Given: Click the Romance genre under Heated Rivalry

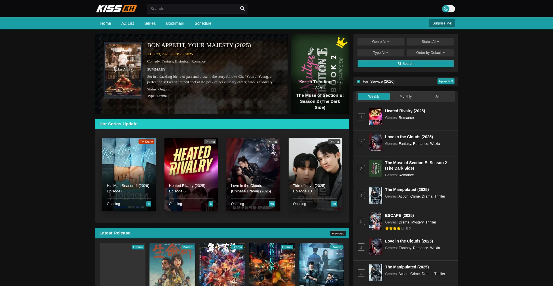Looking at the screenshot, I should tap(406, 118).
